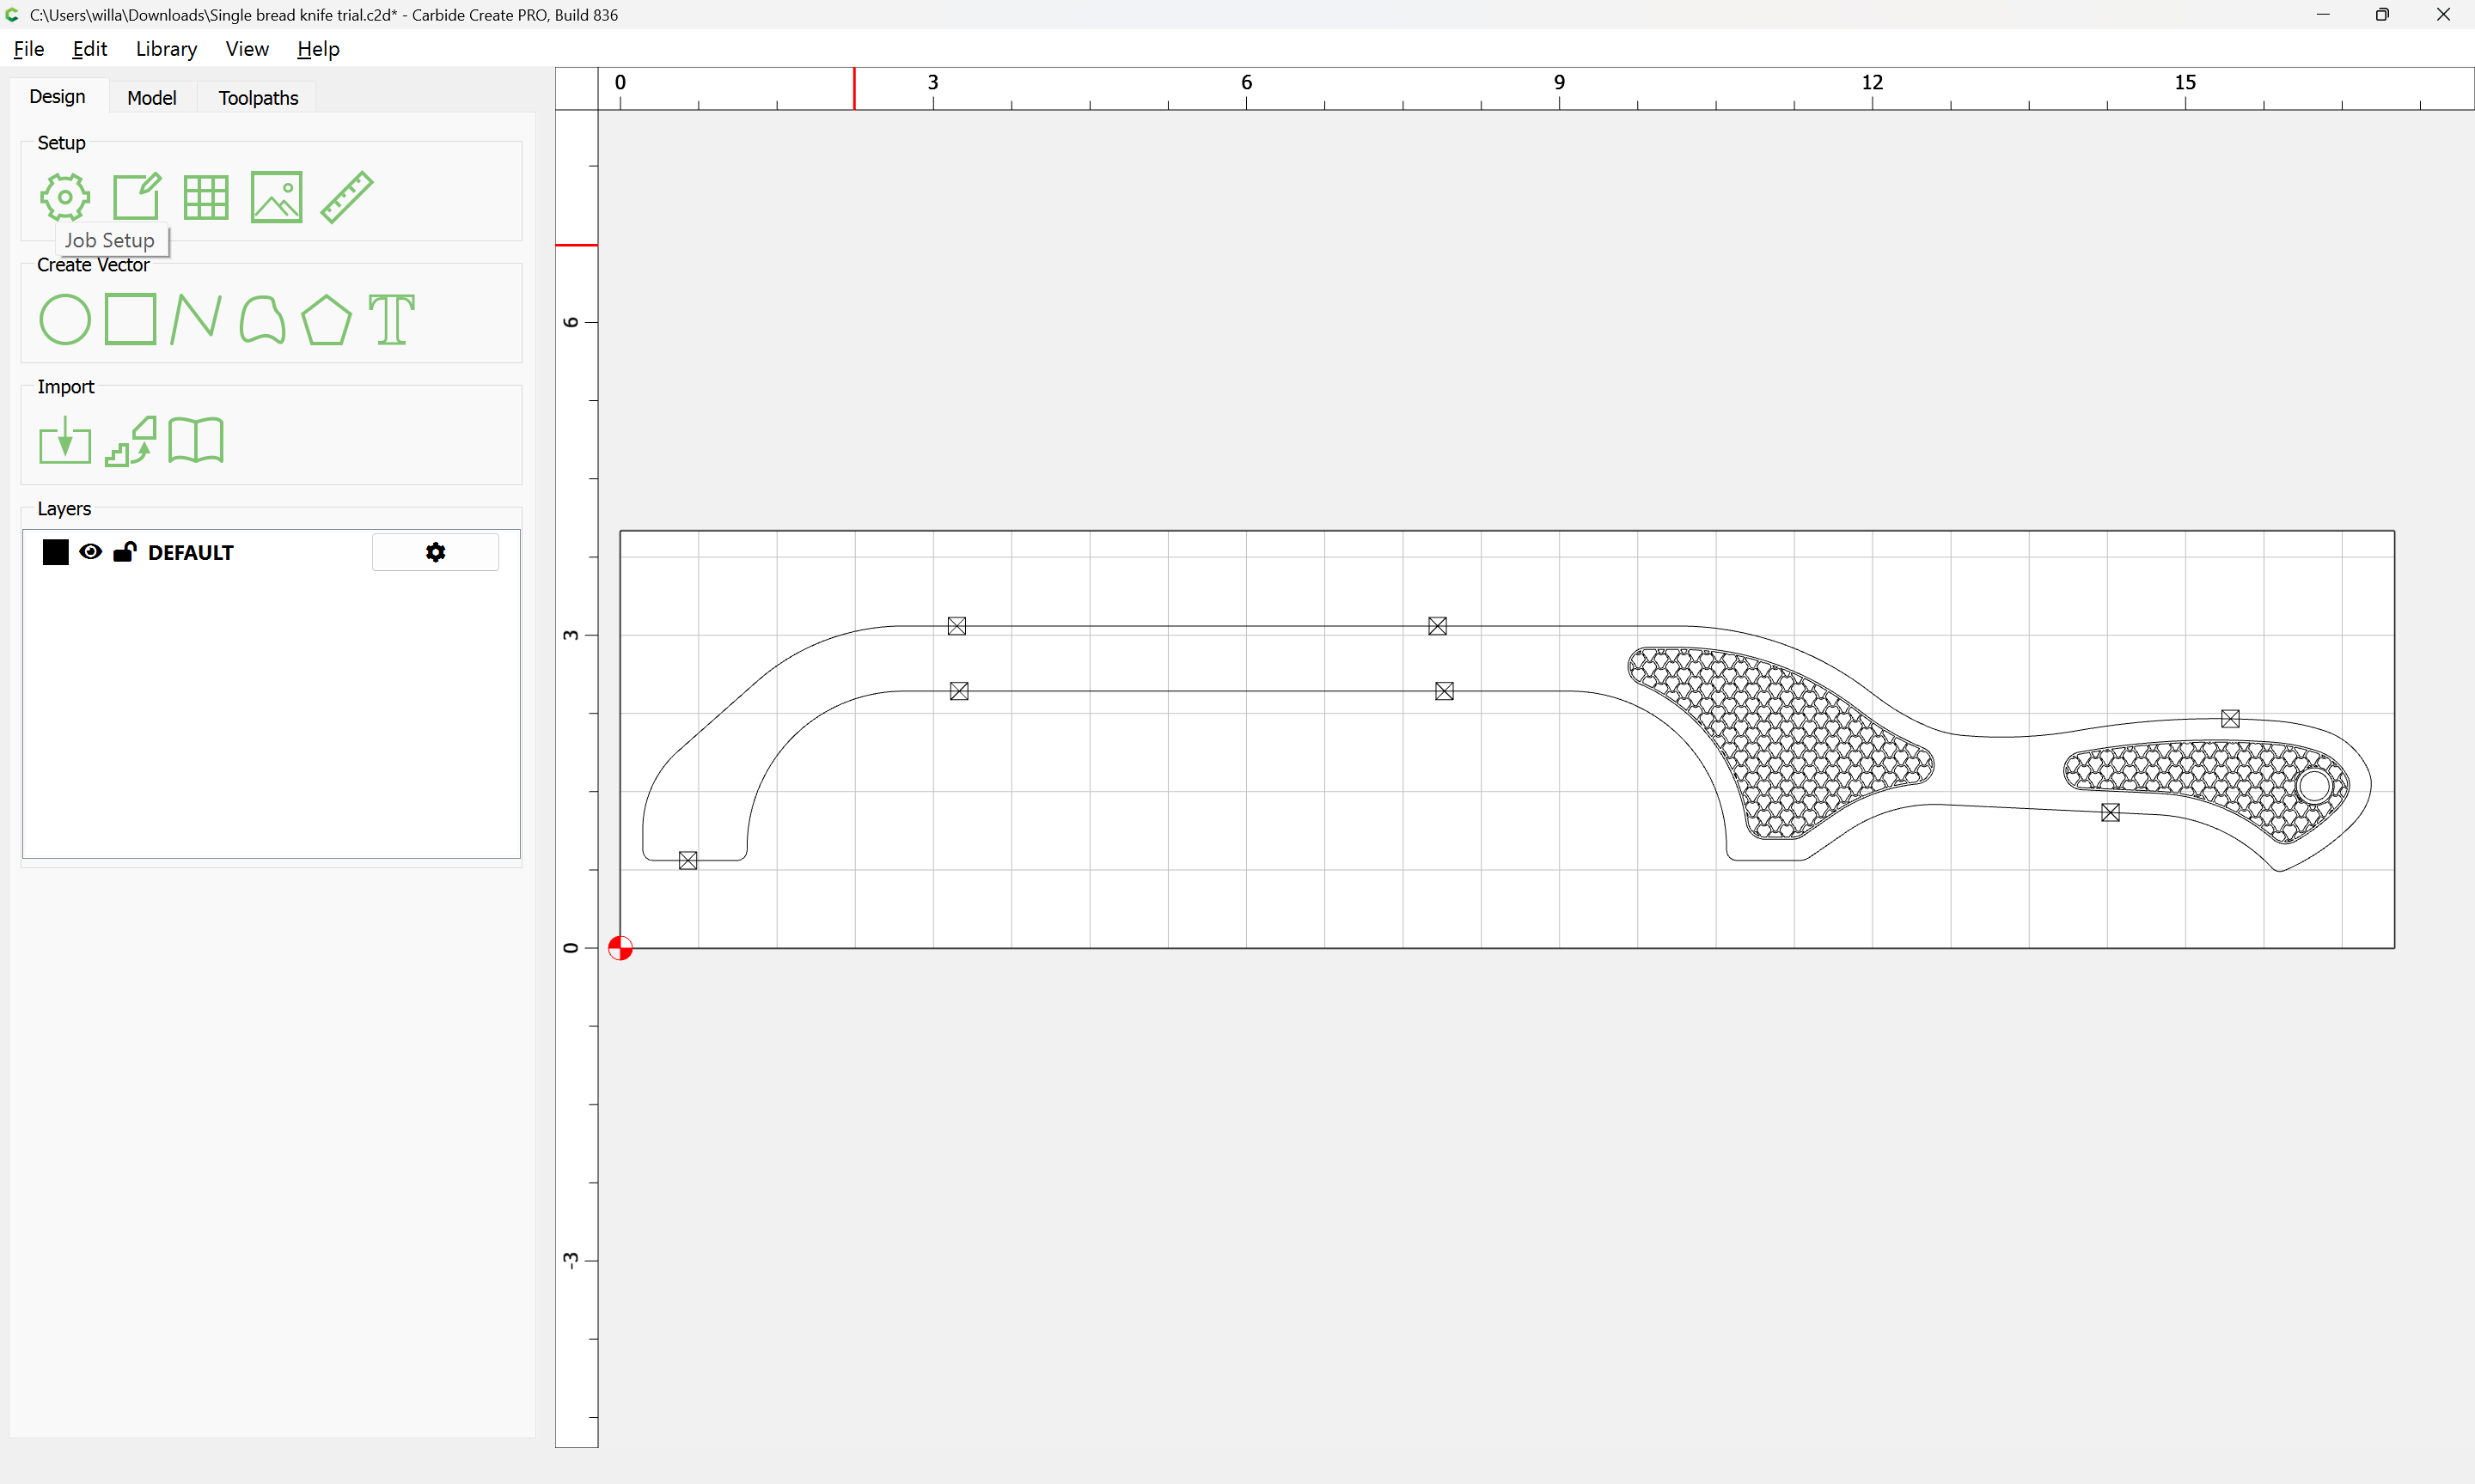Open Job Setup gear icon
Screen dimensions: 2475x1484
point(65,197)
